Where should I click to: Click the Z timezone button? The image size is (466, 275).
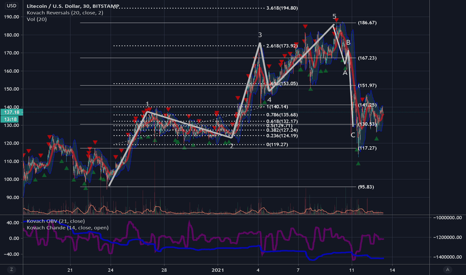11,269
